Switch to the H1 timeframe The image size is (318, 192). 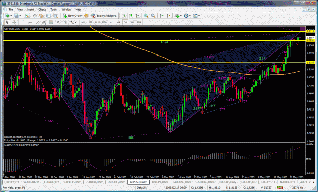(x=111, y=22)
